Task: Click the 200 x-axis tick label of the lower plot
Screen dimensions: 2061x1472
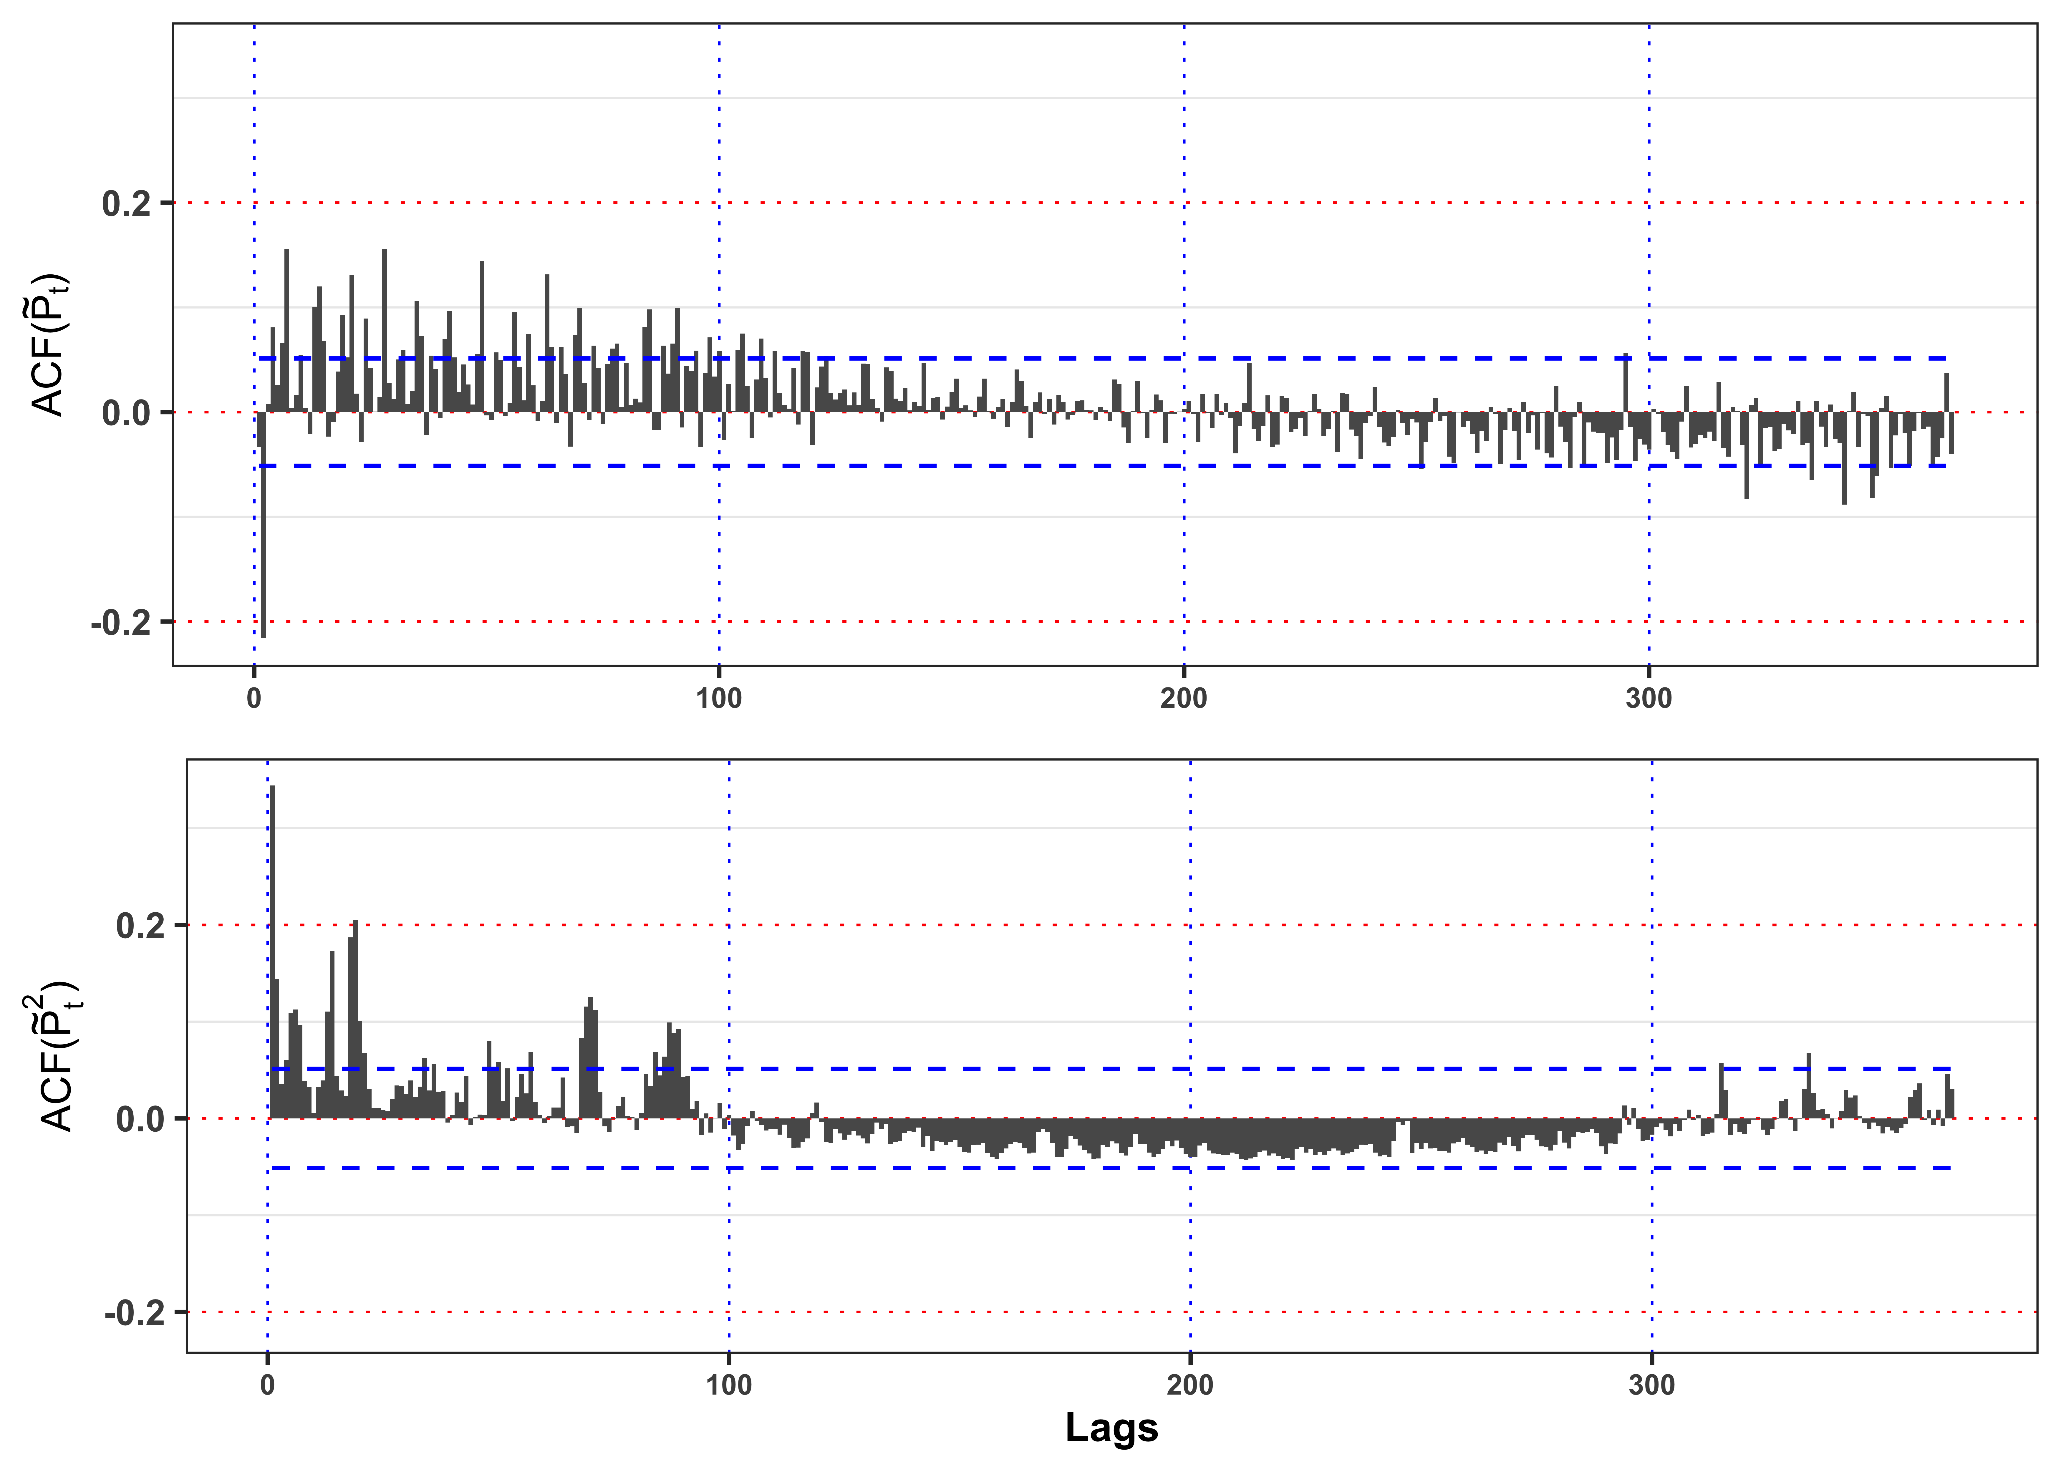Action: pyautogui.click(x=1190, y=1385)
